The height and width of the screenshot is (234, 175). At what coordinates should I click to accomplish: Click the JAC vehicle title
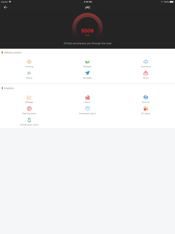87,7
